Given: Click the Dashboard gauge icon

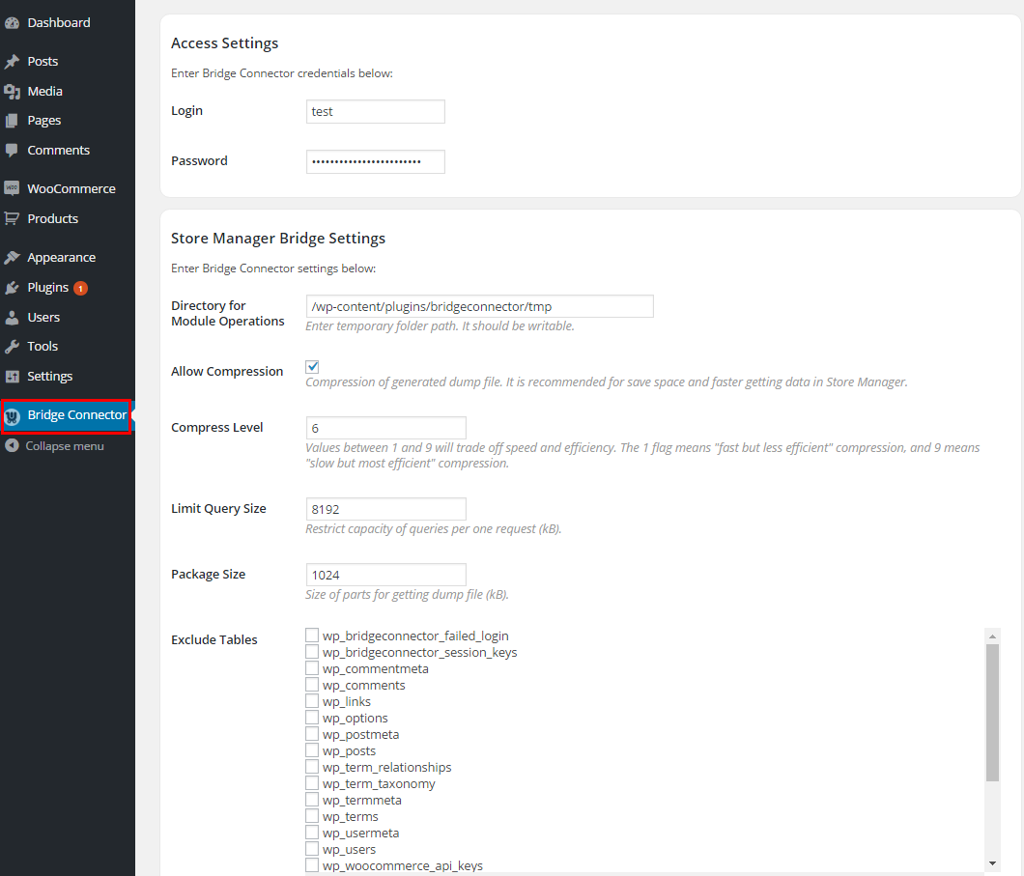Looking at the screenshot, I should [12, 23].
